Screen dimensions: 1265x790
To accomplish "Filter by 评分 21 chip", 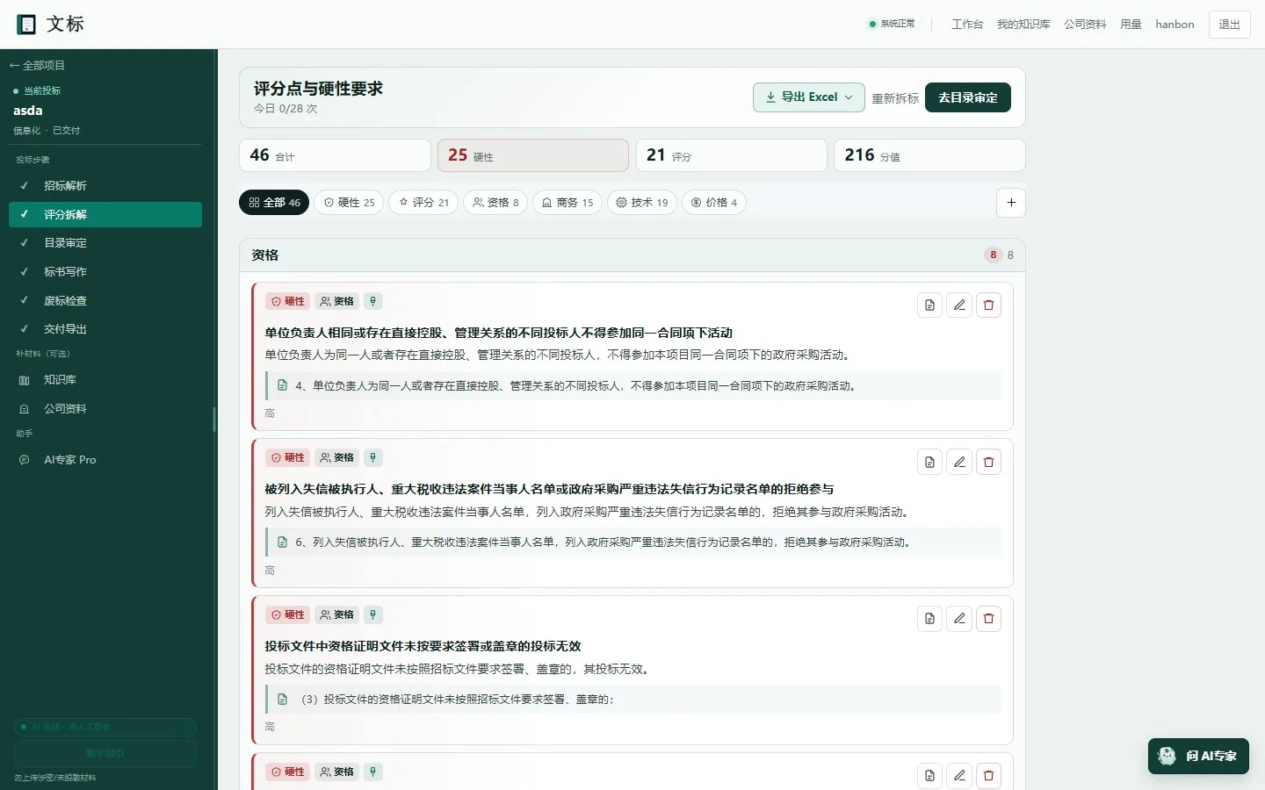I will click(x=423, y=203).
